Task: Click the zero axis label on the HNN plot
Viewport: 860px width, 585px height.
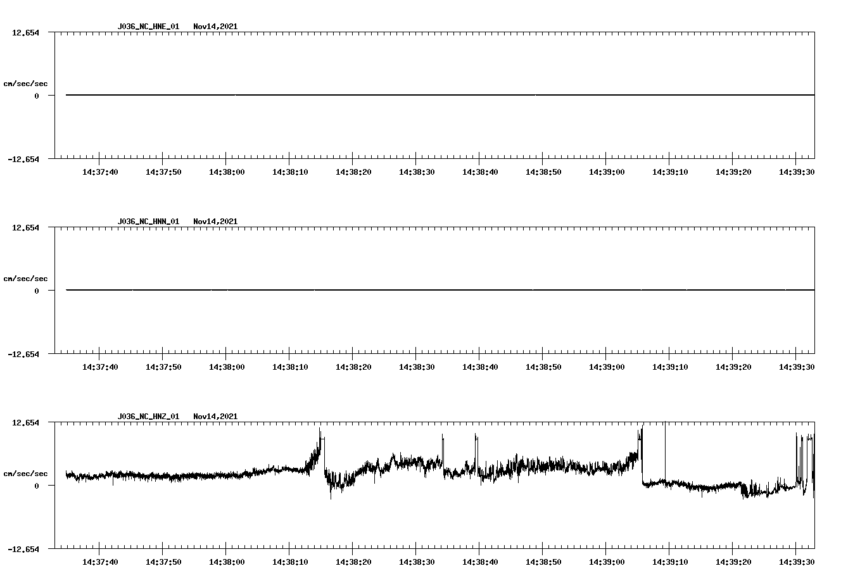Action: coord(37,291)
